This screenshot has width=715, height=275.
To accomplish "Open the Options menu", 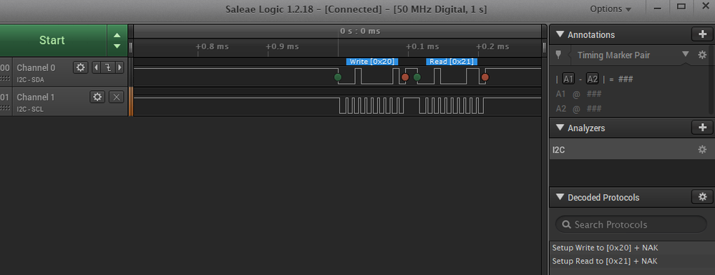I will [611, 9].
